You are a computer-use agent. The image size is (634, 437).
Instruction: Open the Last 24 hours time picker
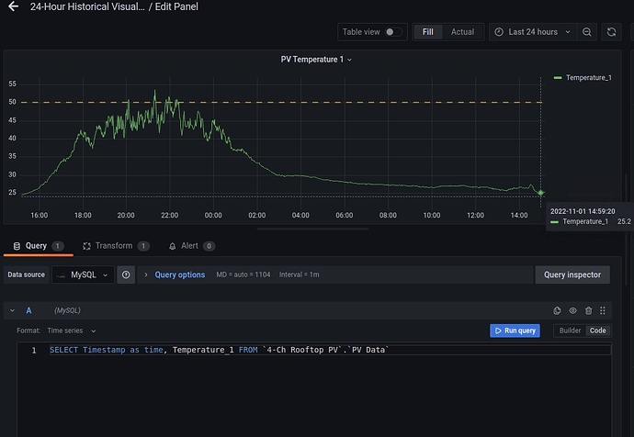point(532,32)
